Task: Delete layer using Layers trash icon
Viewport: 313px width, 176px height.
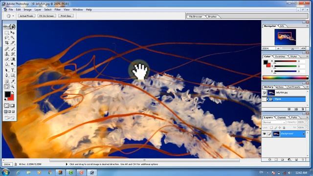Action: pos(303,160)
